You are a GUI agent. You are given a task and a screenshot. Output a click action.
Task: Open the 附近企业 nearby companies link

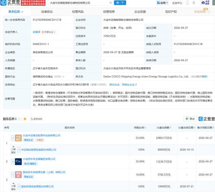(x=115, y=84)
